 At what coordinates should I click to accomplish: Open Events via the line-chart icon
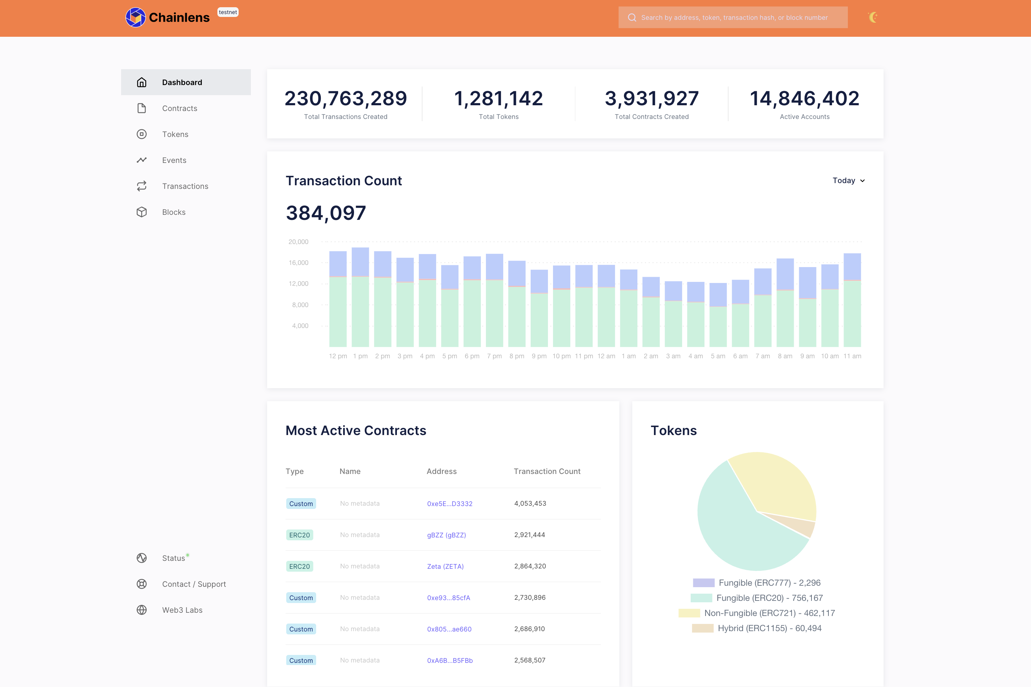141,160
